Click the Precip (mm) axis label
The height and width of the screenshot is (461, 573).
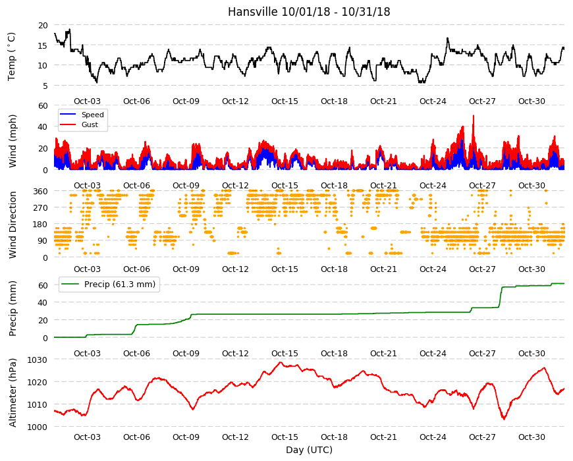[x=13, y=308]
